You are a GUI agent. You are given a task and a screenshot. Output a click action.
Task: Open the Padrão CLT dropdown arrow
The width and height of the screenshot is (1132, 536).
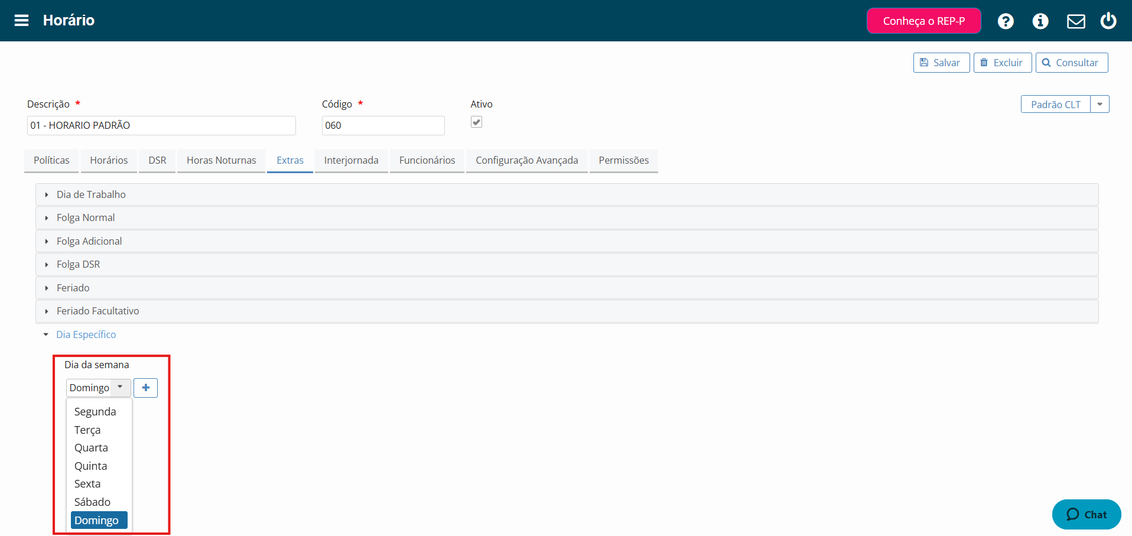point(1100,105)
